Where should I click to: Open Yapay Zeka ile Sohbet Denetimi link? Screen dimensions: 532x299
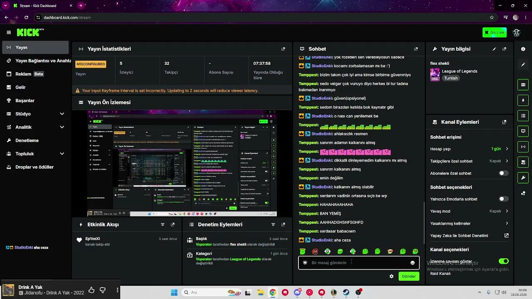tap(469, 235)
